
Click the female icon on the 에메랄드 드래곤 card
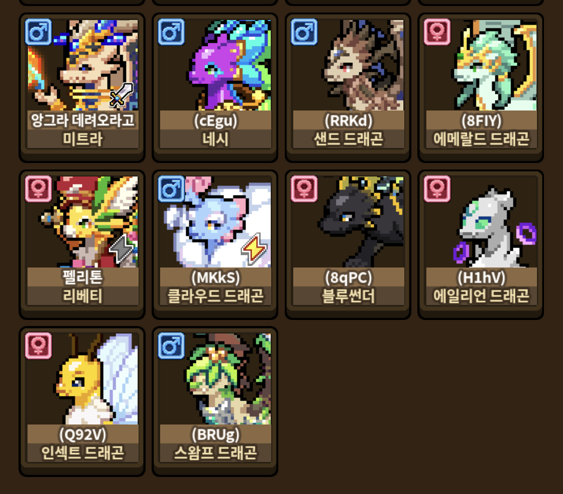437,32
